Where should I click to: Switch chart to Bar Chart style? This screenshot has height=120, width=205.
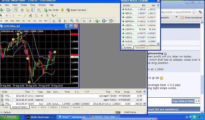(54, 21)
